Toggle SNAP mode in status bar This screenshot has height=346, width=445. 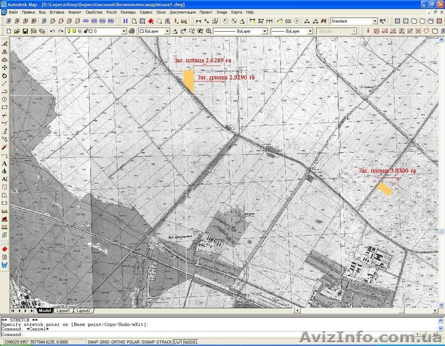coord(92,342)
